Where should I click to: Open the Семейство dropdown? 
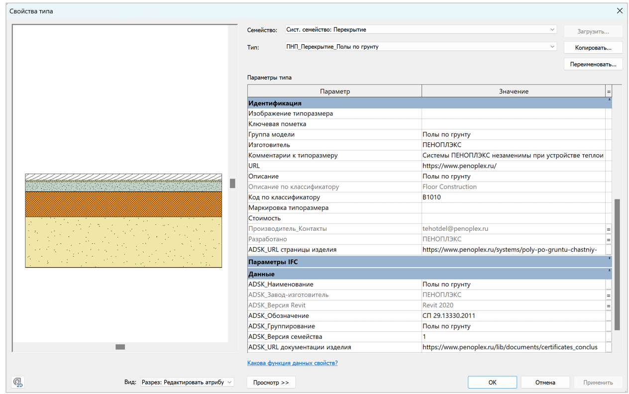[420, 30]
